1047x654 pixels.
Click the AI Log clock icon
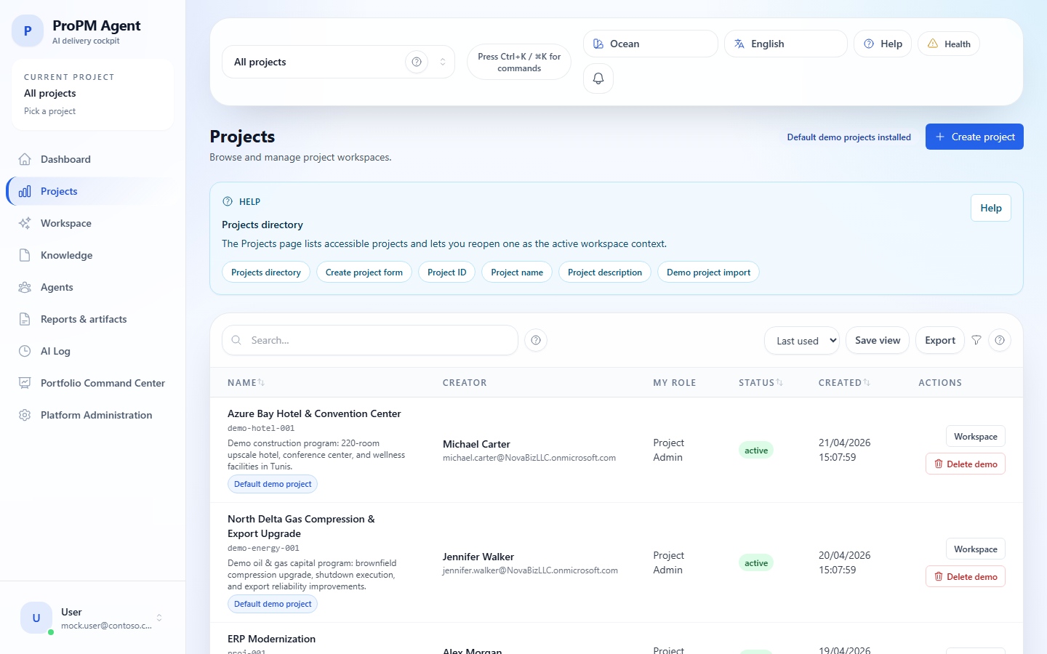pos(25,351)
